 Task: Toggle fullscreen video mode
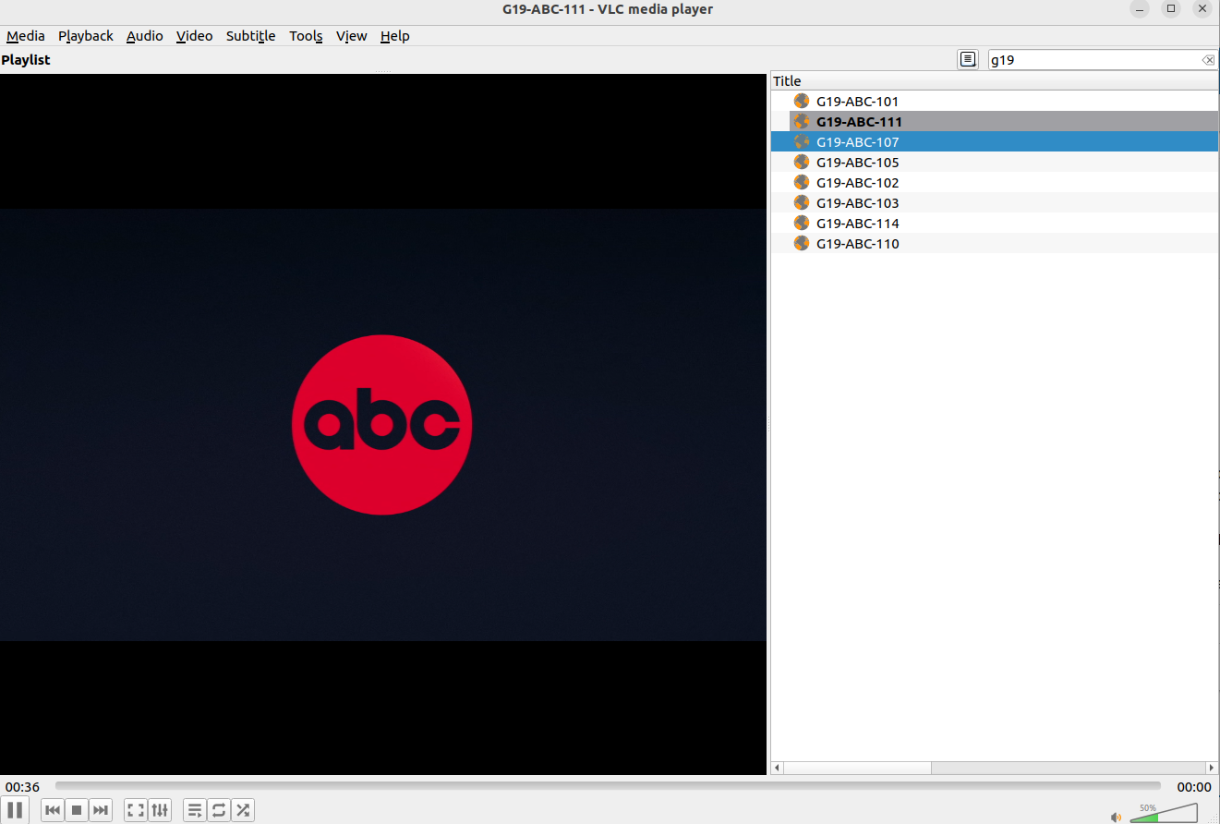(136, 810)
